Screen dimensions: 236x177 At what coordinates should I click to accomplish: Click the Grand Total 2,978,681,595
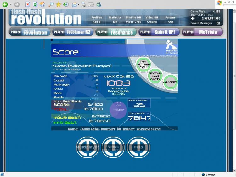(211, 18)
